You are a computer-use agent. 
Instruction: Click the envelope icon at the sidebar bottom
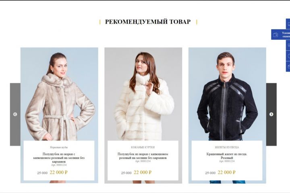tap(288, 66)
